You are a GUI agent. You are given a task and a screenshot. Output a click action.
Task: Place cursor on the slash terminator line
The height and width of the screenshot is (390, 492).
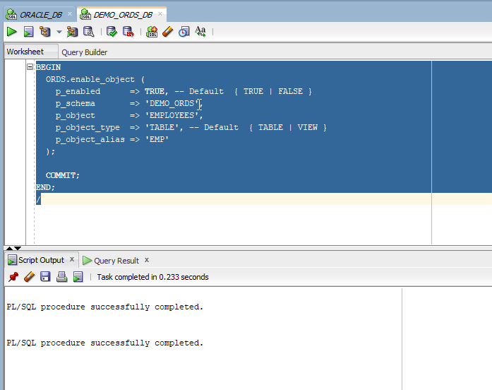(38, 199)
